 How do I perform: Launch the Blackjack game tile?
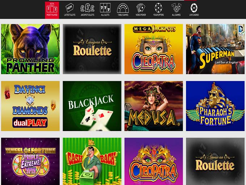pos(92,106)
